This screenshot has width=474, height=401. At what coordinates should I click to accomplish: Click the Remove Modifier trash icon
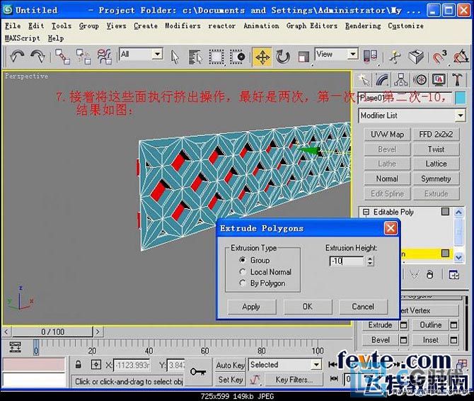[x=429, y=274]
